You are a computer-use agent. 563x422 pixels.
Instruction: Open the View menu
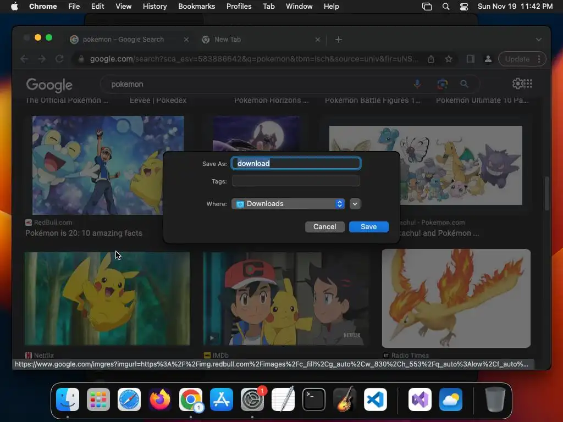point(123,7)
